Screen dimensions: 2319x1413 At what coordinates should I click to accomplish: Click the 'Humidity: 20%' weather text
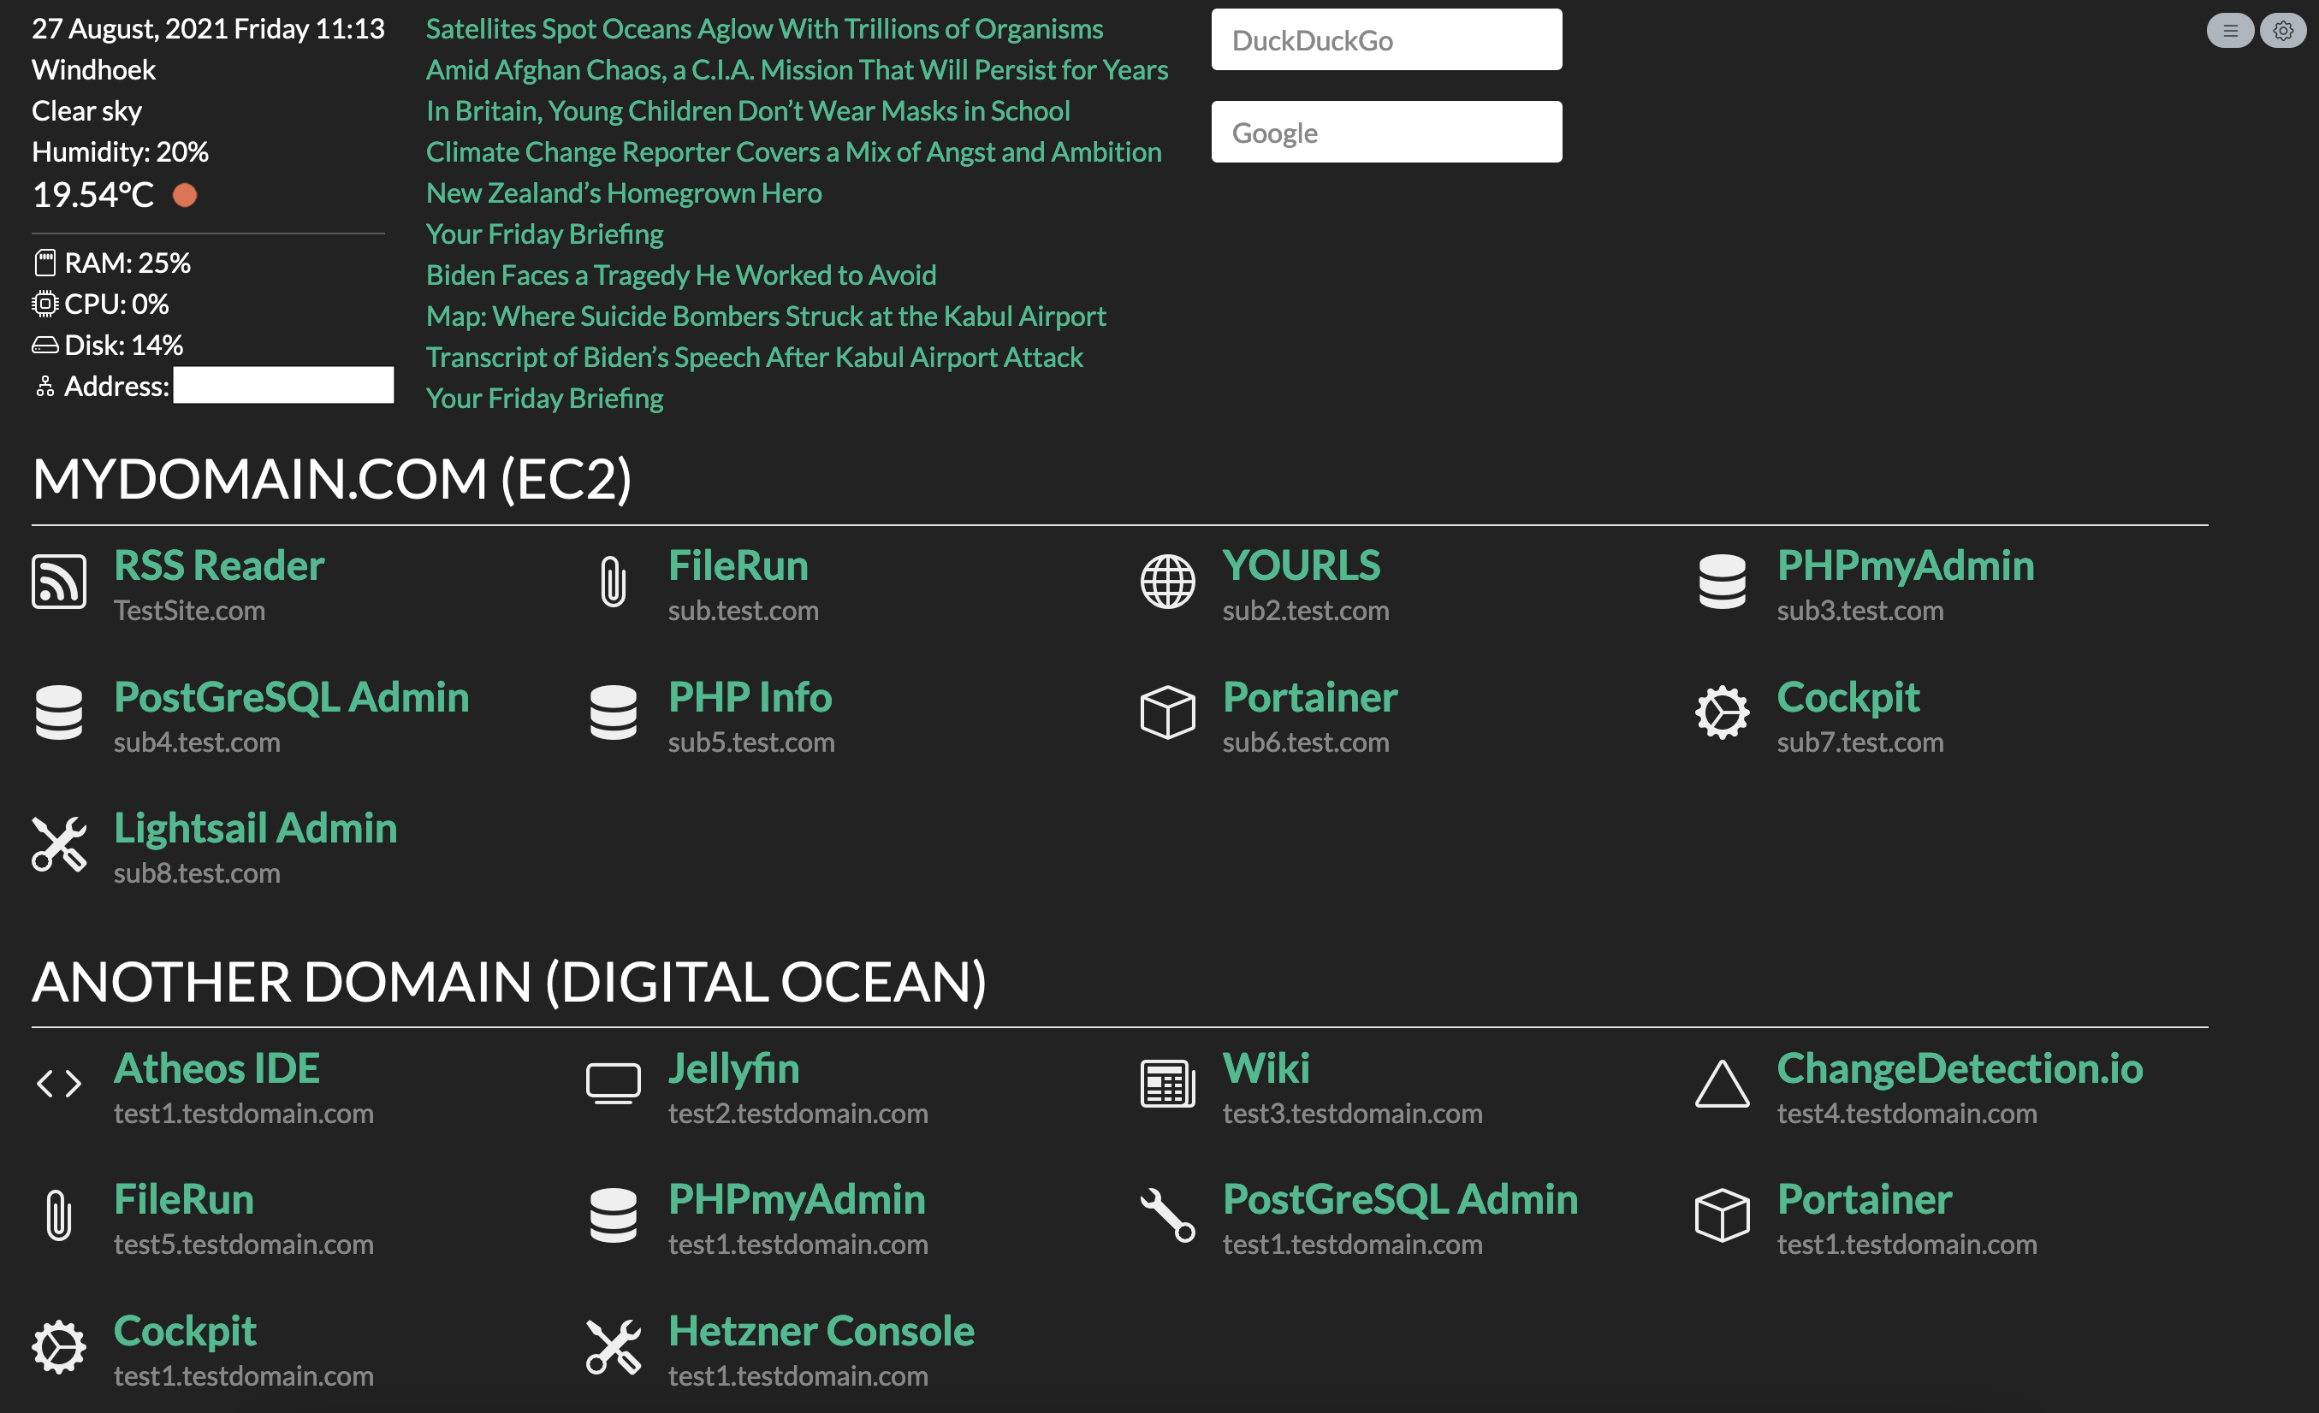click(121, 151)
